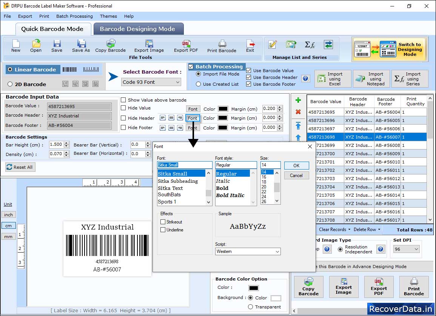Click Copy Barcode in the toolbar
436x316 pixels.
[110, 46]
